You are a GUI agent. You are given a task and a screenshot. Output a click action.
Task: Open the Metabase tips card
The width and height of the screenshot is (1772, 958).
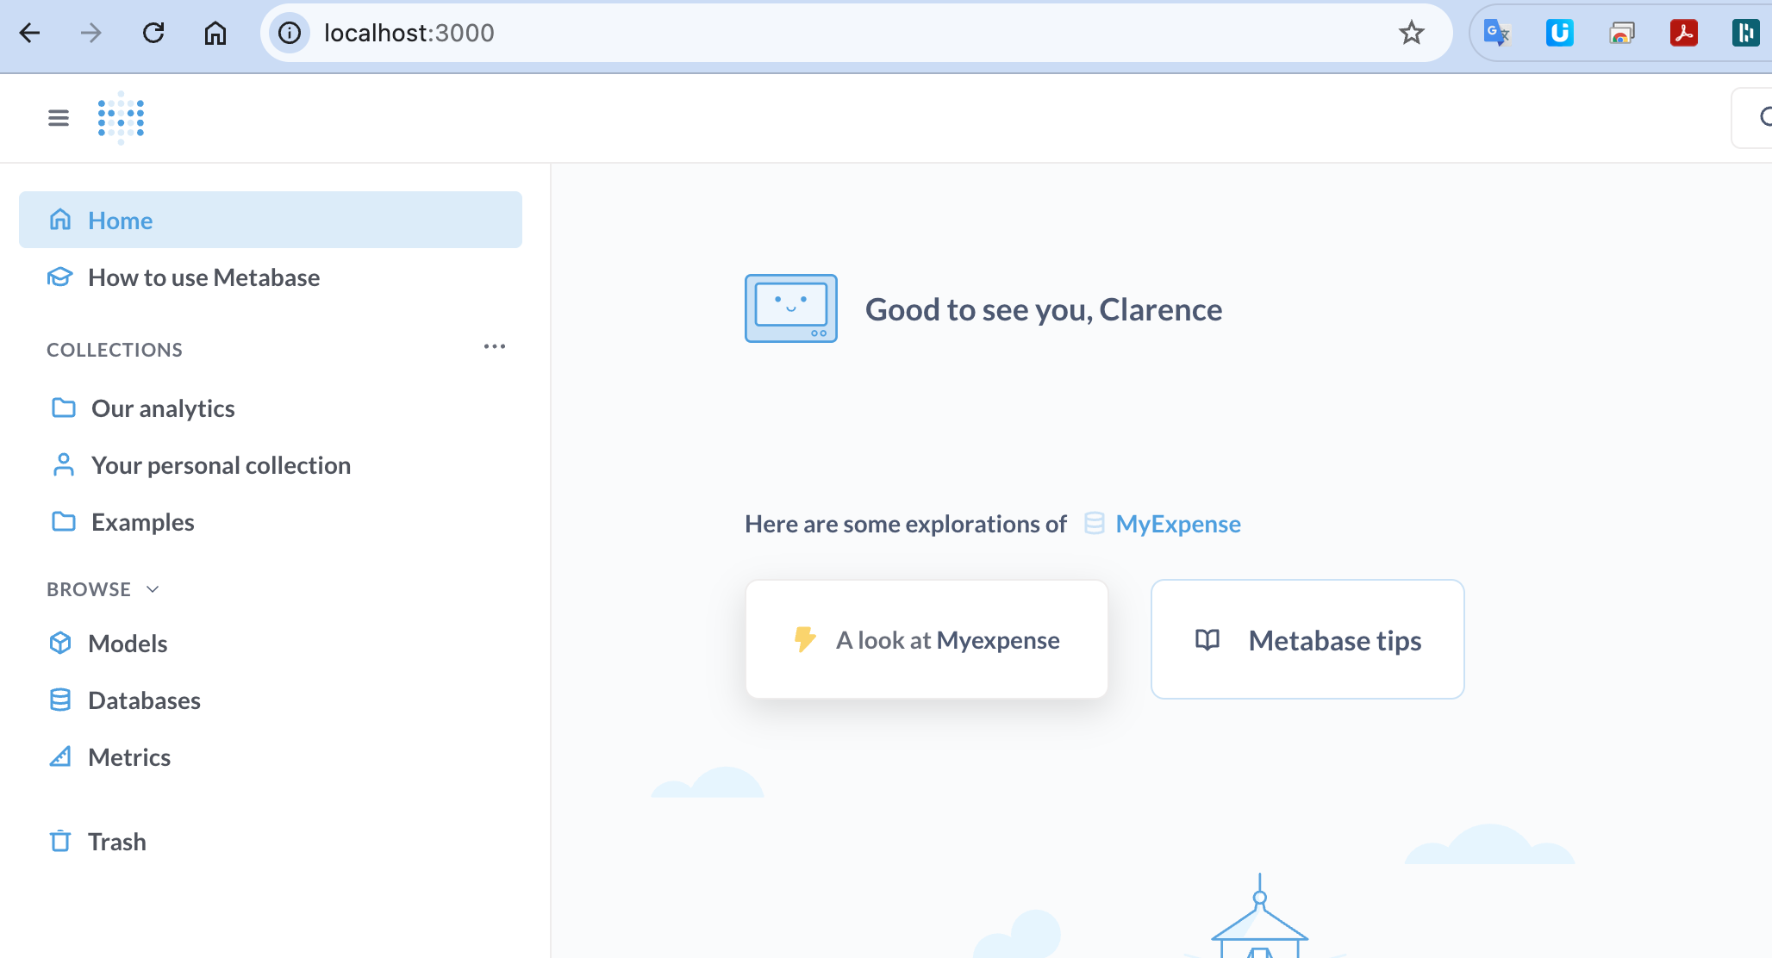click(x=1307, y=639)
